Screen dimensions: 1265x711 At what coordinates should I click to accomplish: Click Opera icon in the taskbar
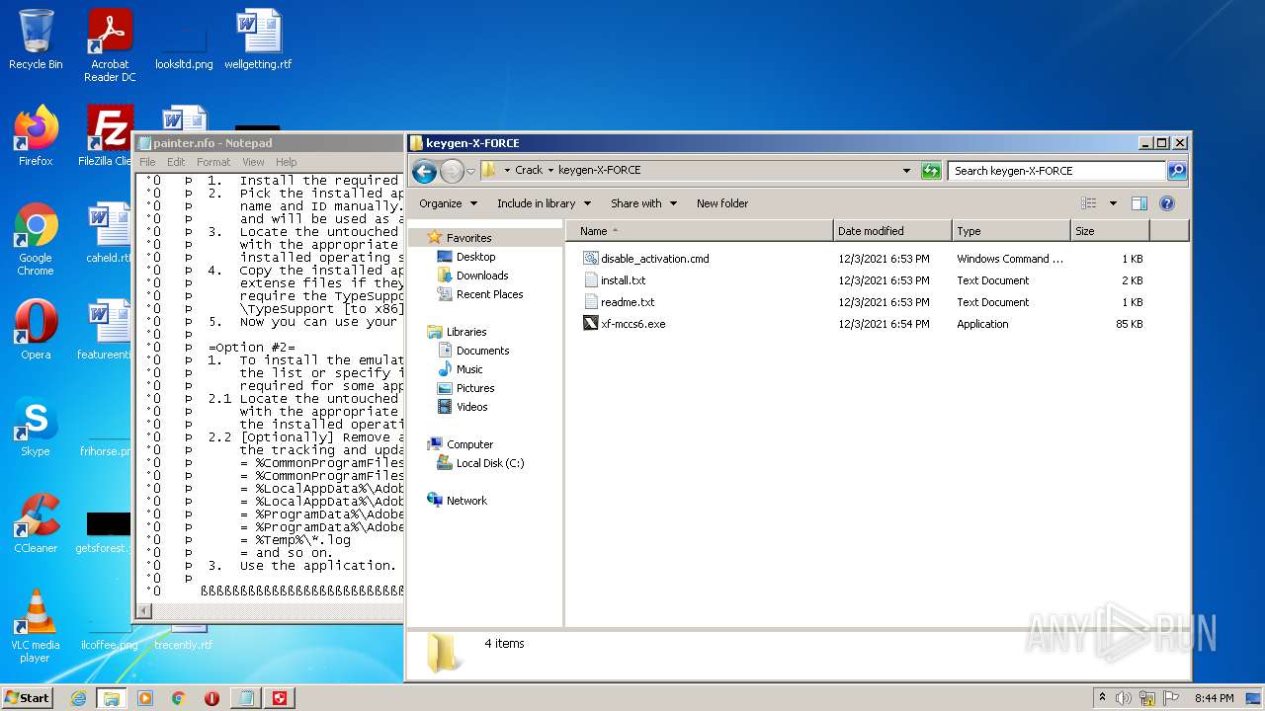[212, 698]
